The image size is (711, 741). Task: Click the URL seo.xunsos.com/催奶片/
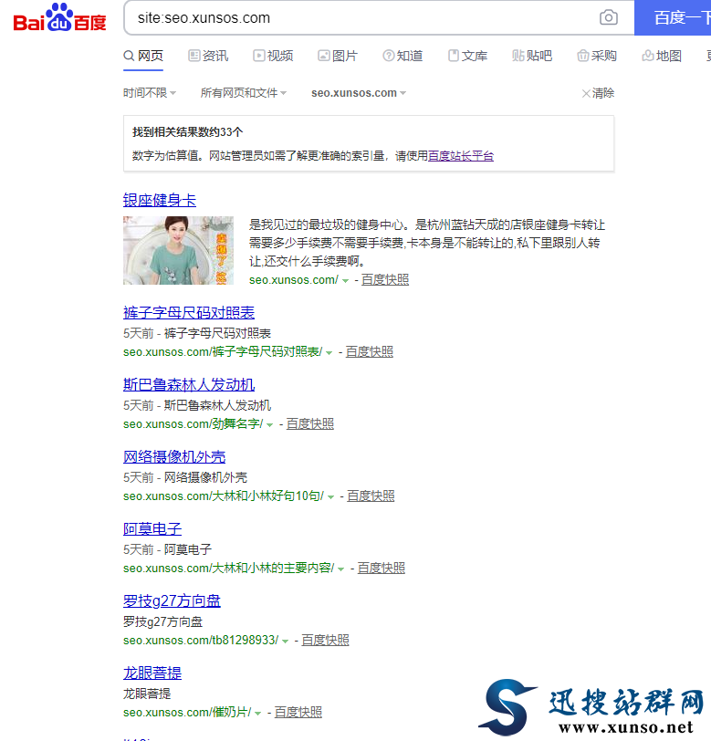point(187,712)
